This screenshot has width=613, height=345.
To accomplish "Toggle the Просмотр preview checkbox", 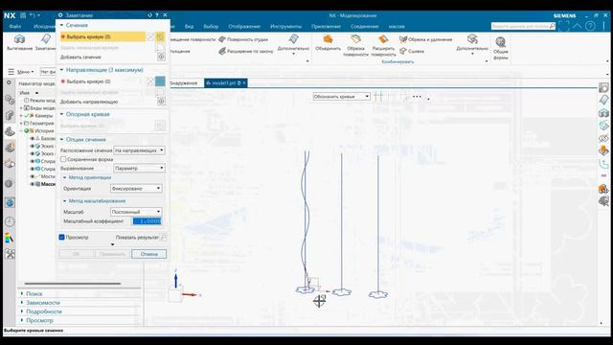I will point(61,237).
